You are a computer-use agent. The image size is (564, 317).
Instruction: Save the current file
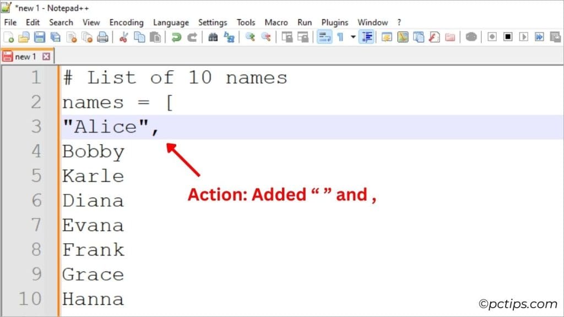point(39,37)
